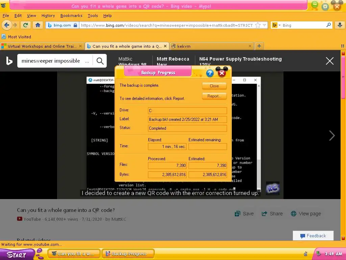This screenshot has height=260, width=346.
Task: Click the YouTube source icon
Action: [x=19, y=219]
